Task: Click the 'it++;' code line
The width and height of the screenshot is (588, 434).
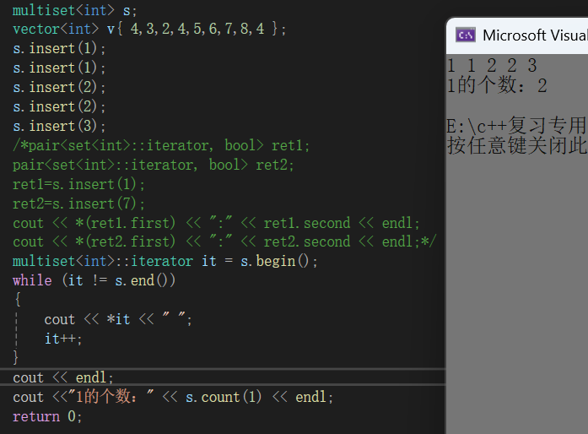Action: click(x=63, y=339)
